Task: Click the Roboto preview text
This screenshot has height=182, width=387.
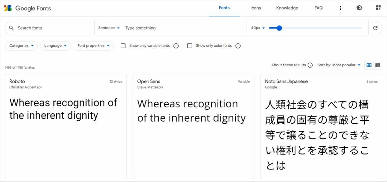Action: coord(63,109)
